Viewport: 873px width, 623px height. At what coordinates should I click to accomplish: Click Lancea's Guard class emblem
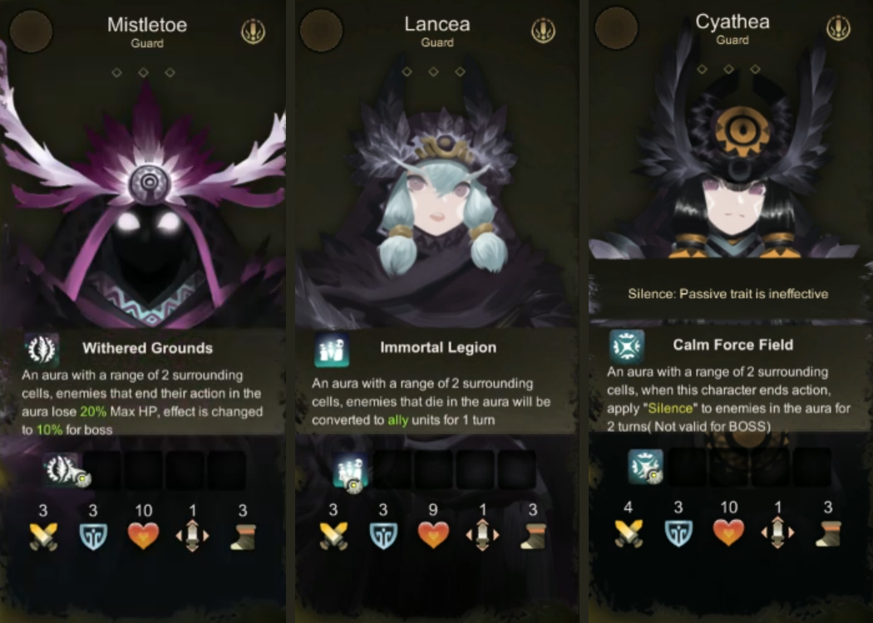coord(544,30)
